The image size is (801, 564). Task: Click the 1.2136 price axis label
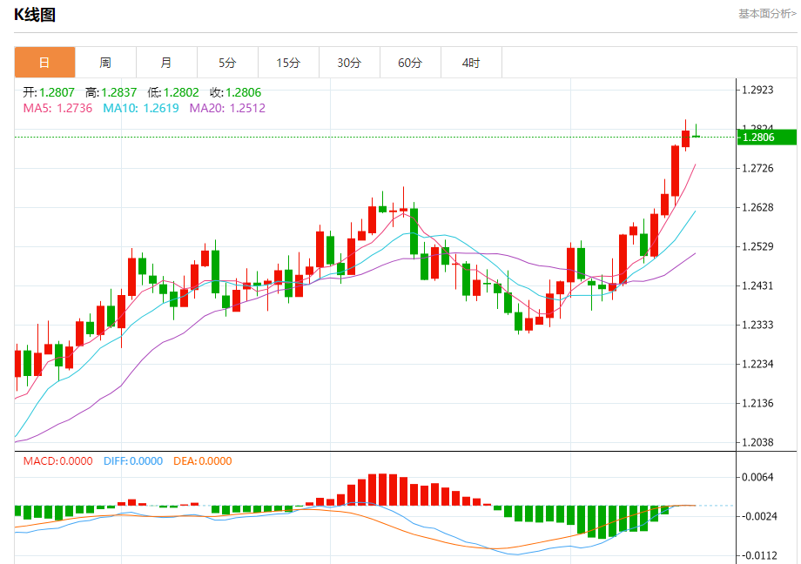pyautogui.click(x=757, y=403)
